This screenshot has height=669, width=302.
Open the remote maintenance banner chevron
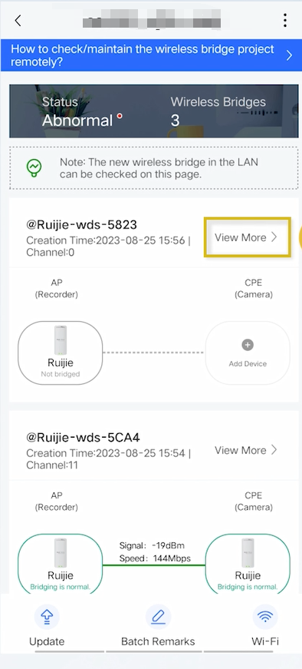pyautogui.click(x=289, y=55)
